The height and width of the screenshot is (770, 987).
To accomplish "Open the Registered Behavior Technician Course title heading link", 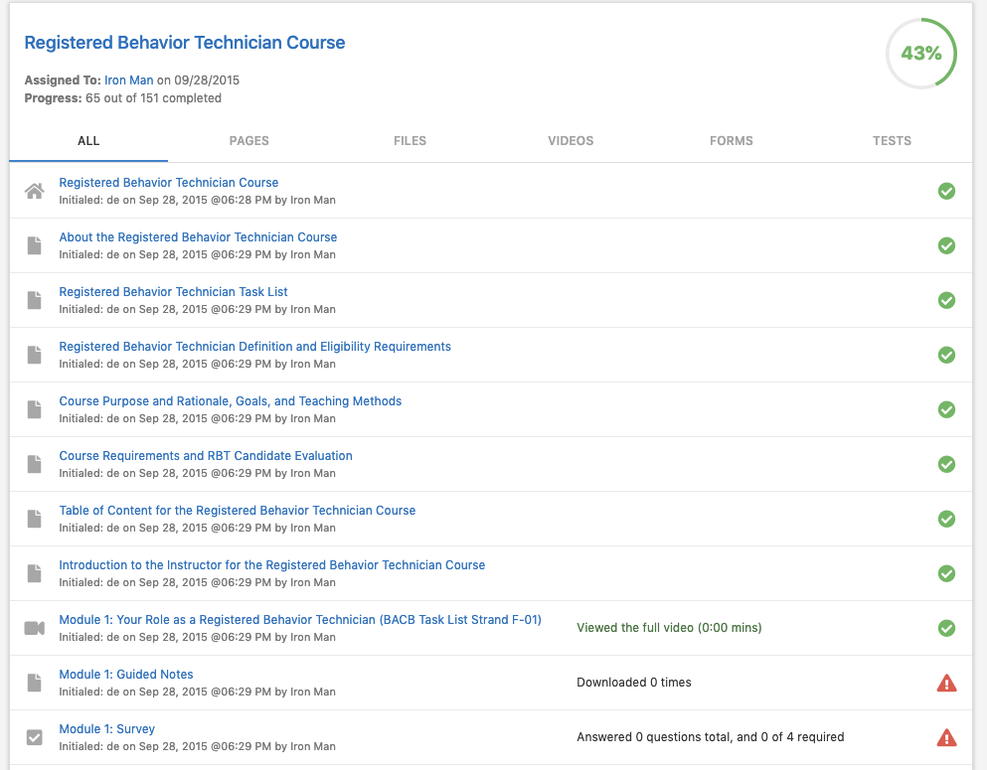I will click(185, 43).
